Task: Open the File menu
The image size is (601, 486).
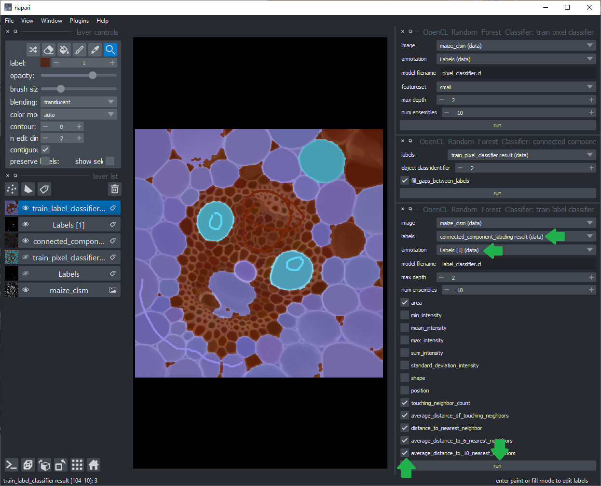Action: pyautogui.click(x=9, y=21)
